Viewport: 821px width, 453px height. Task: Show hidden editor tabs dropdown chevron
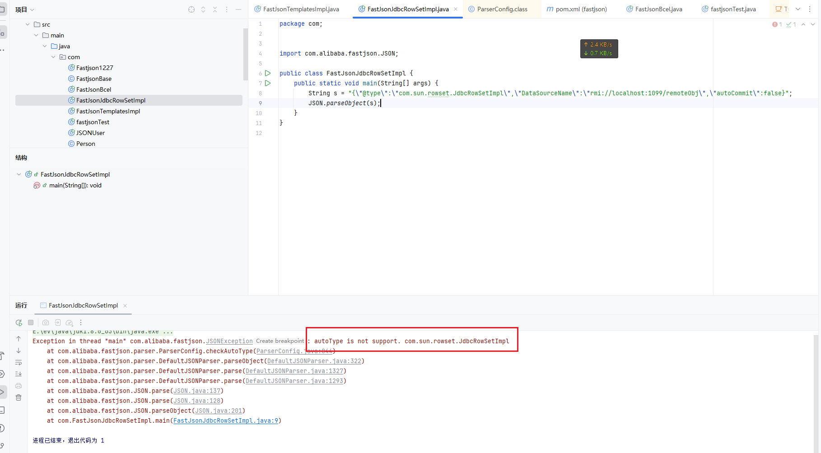[798, 9]
